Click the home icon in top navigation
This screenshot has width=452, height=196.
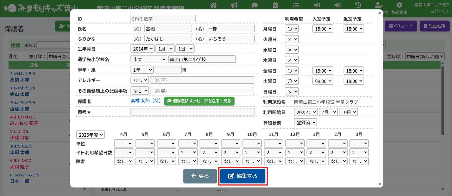[x=213, y=5]
